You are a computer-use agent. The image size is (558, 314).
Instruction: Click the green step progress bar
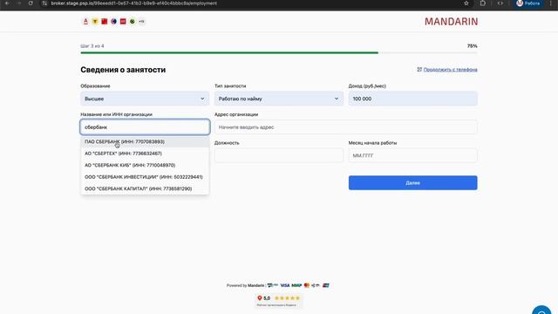[x=229, y=52]
